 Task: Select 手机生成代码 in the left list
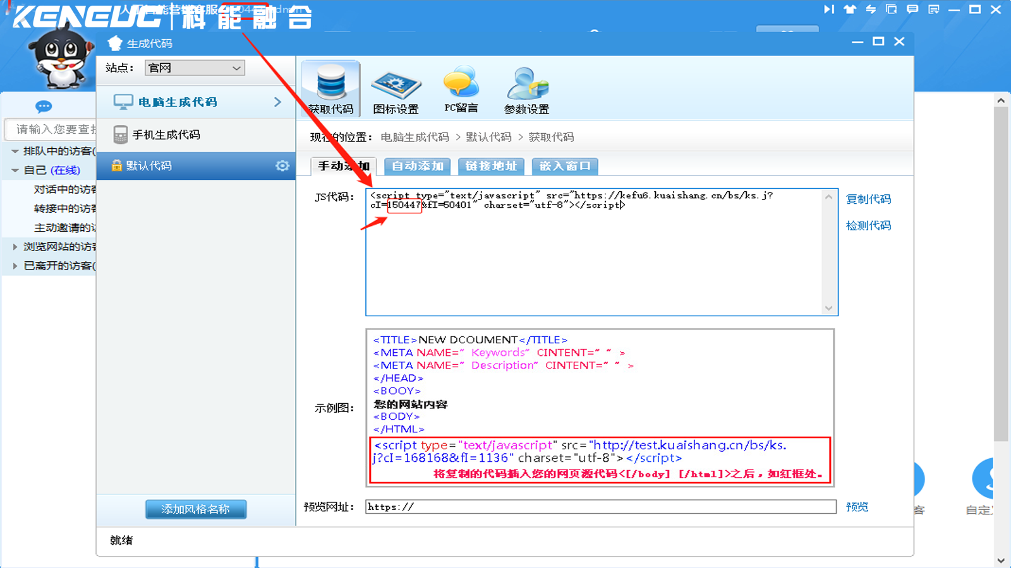[196, 134]
